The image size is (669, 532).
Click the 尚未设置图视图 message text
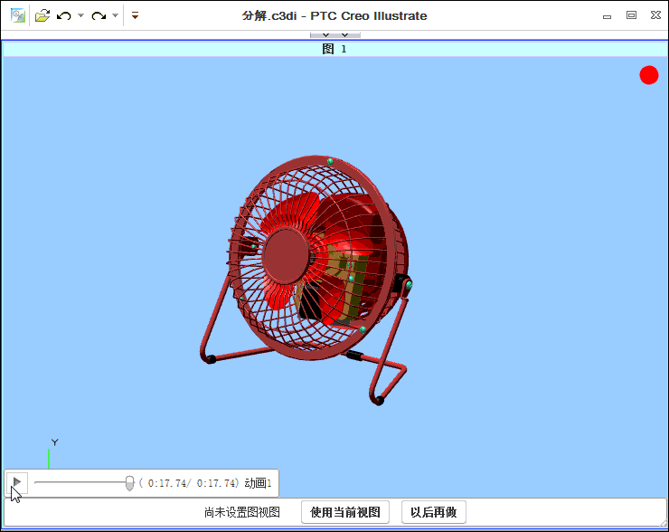pos(242,512)
